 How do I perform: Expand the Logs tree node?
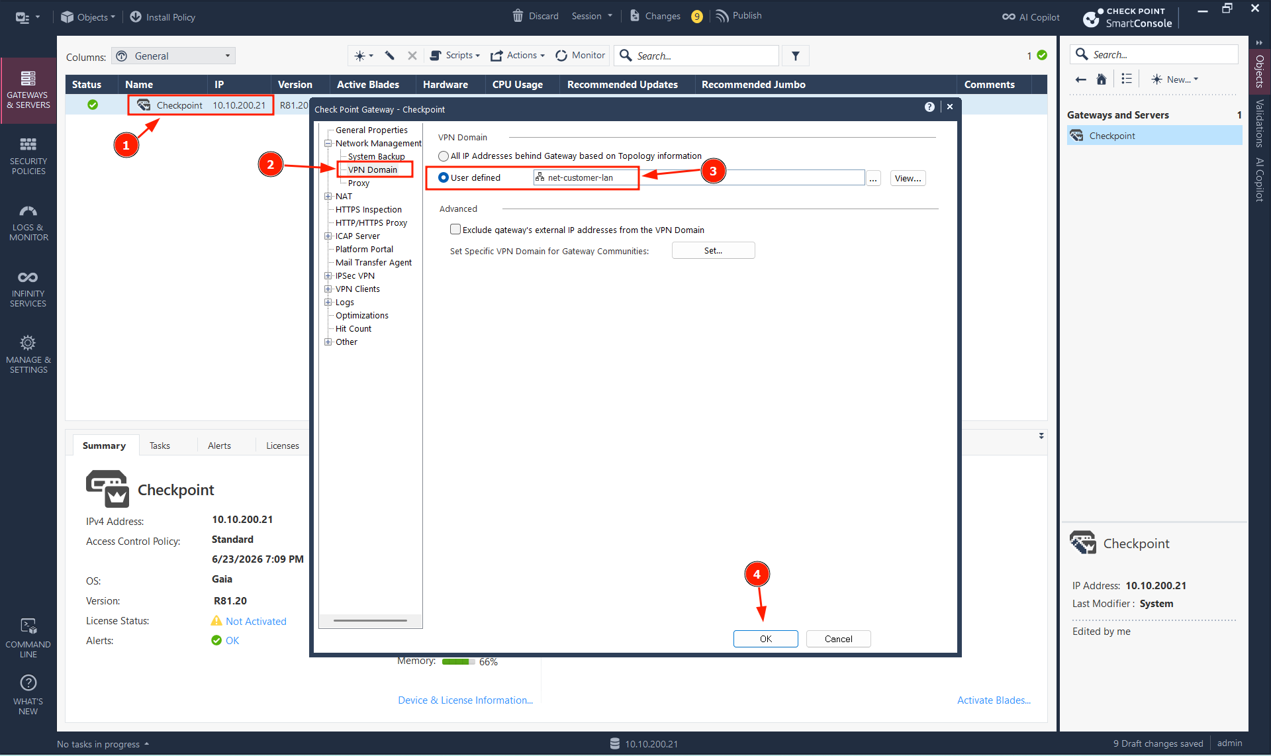(328, 303)
